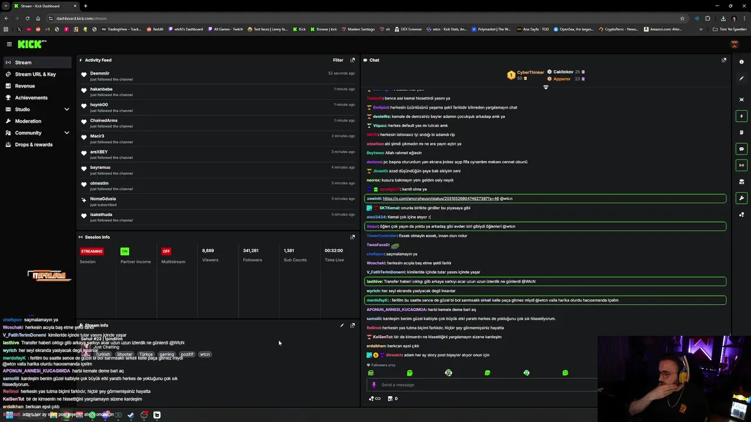
Task: Click the Shooter stream tag
Action: click(x=124, y=355)
